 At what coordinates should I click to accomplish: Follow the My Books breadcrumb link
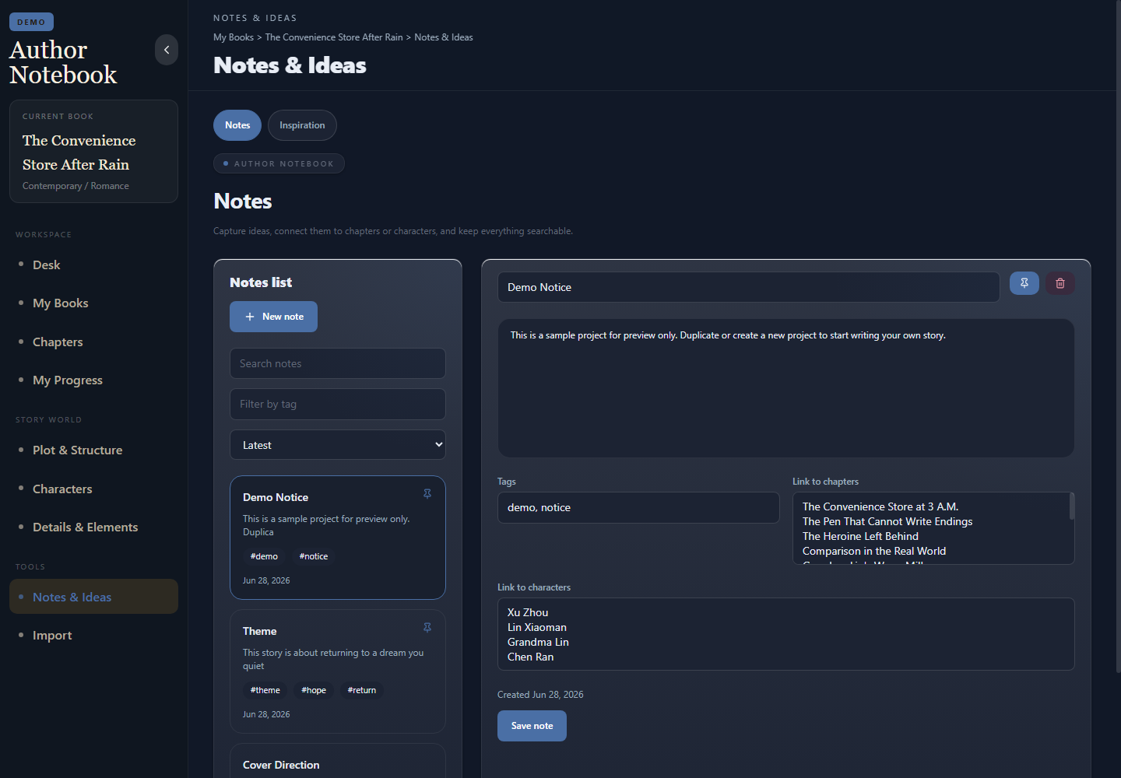[234, 37]
